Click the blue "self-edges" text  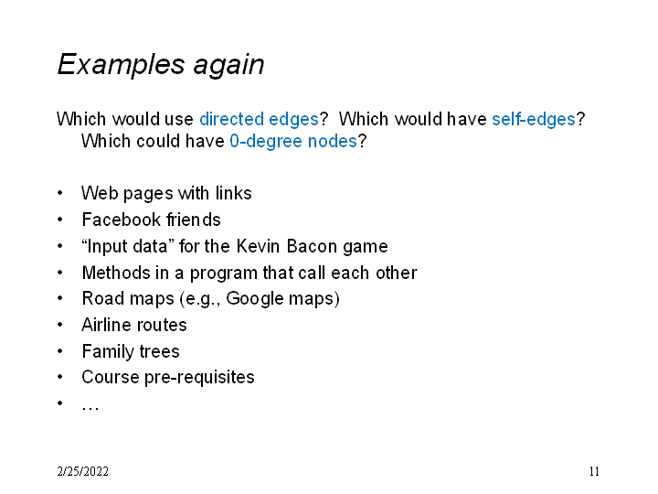click(x=534, y=119)
